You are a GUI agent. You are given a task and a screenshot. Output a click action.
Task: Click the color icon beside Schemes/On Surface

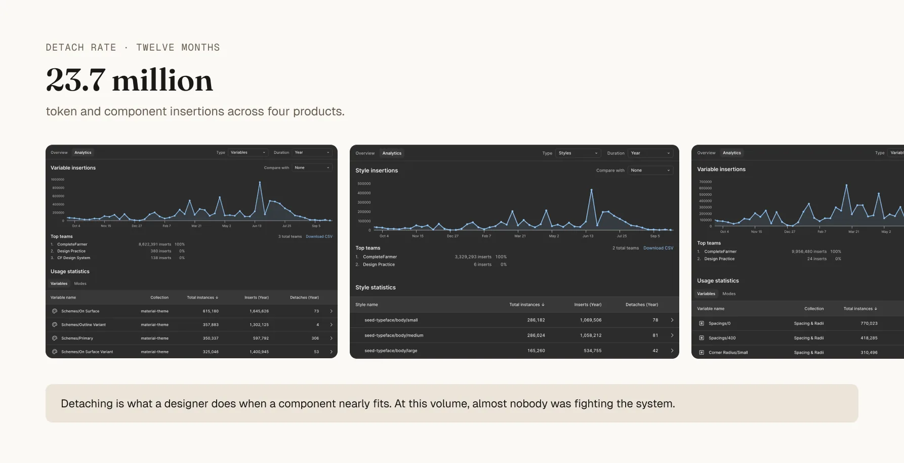(x=55, y=311)
